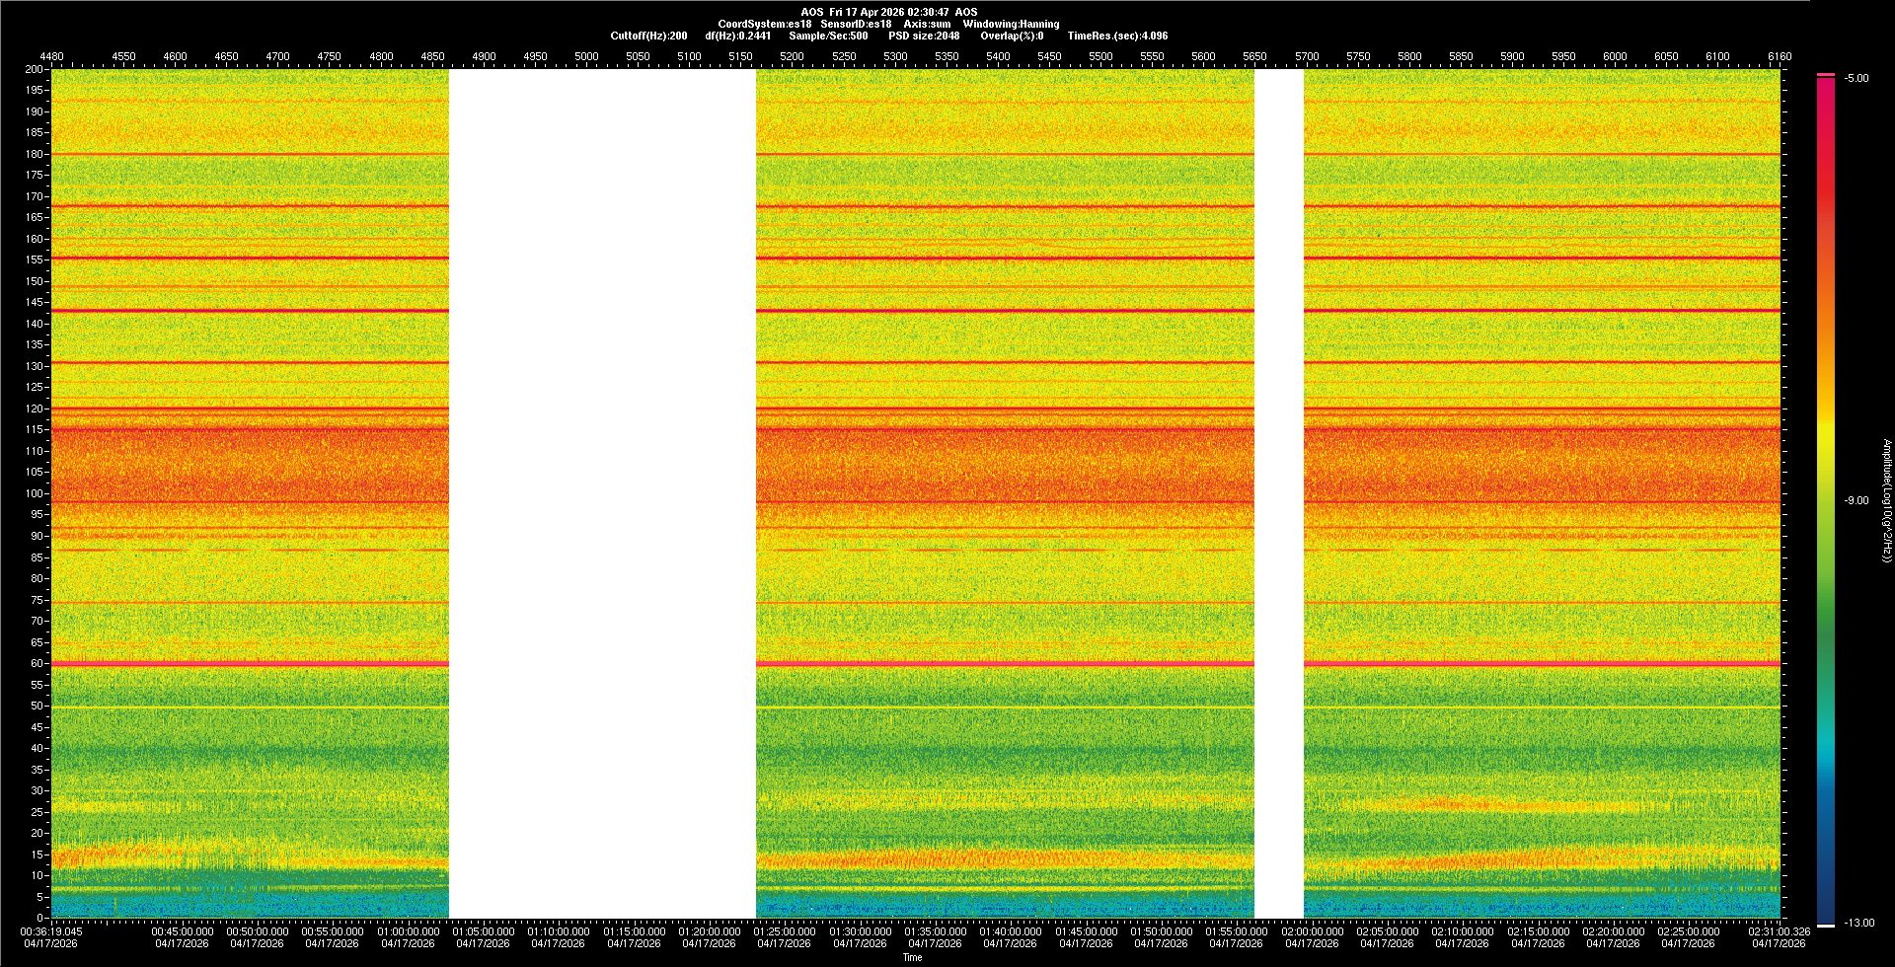Click the 5000 tick on top axis
This screenshot has height=967, width=1895.
[586, 57]
